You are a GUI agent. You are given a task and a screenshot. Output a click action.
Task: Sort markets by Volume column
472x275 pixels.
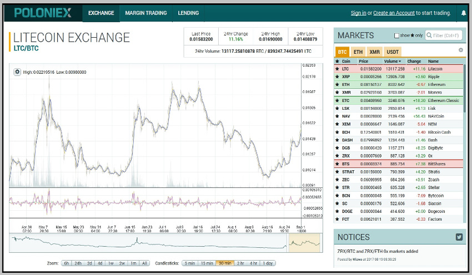(x=393, y=61)
